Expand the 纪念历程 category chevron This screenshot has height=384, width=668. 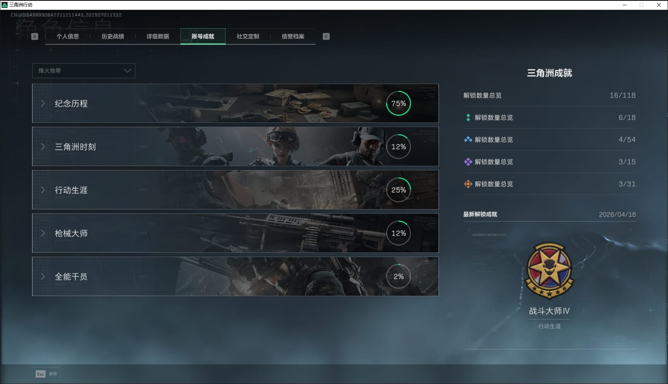pyautogui.click(x=43, y=103)
